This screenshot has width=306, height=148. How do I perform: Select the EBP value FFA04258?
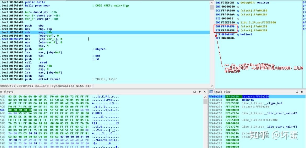click(228, 26)
